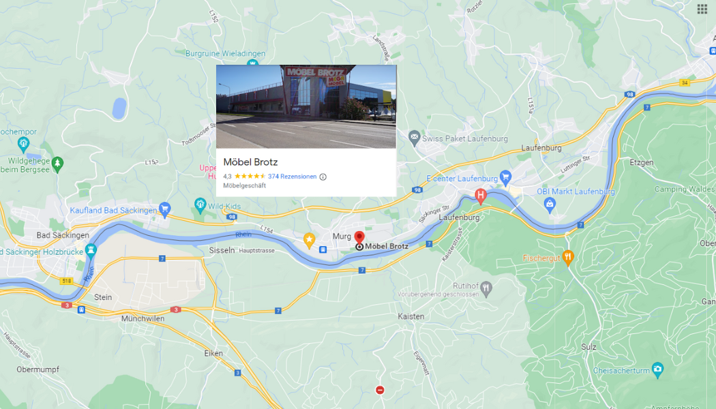This screenshot has width=716, height=409.
Task: Click the red Möbel Brotz location pin
Action: tap(359, 237)
